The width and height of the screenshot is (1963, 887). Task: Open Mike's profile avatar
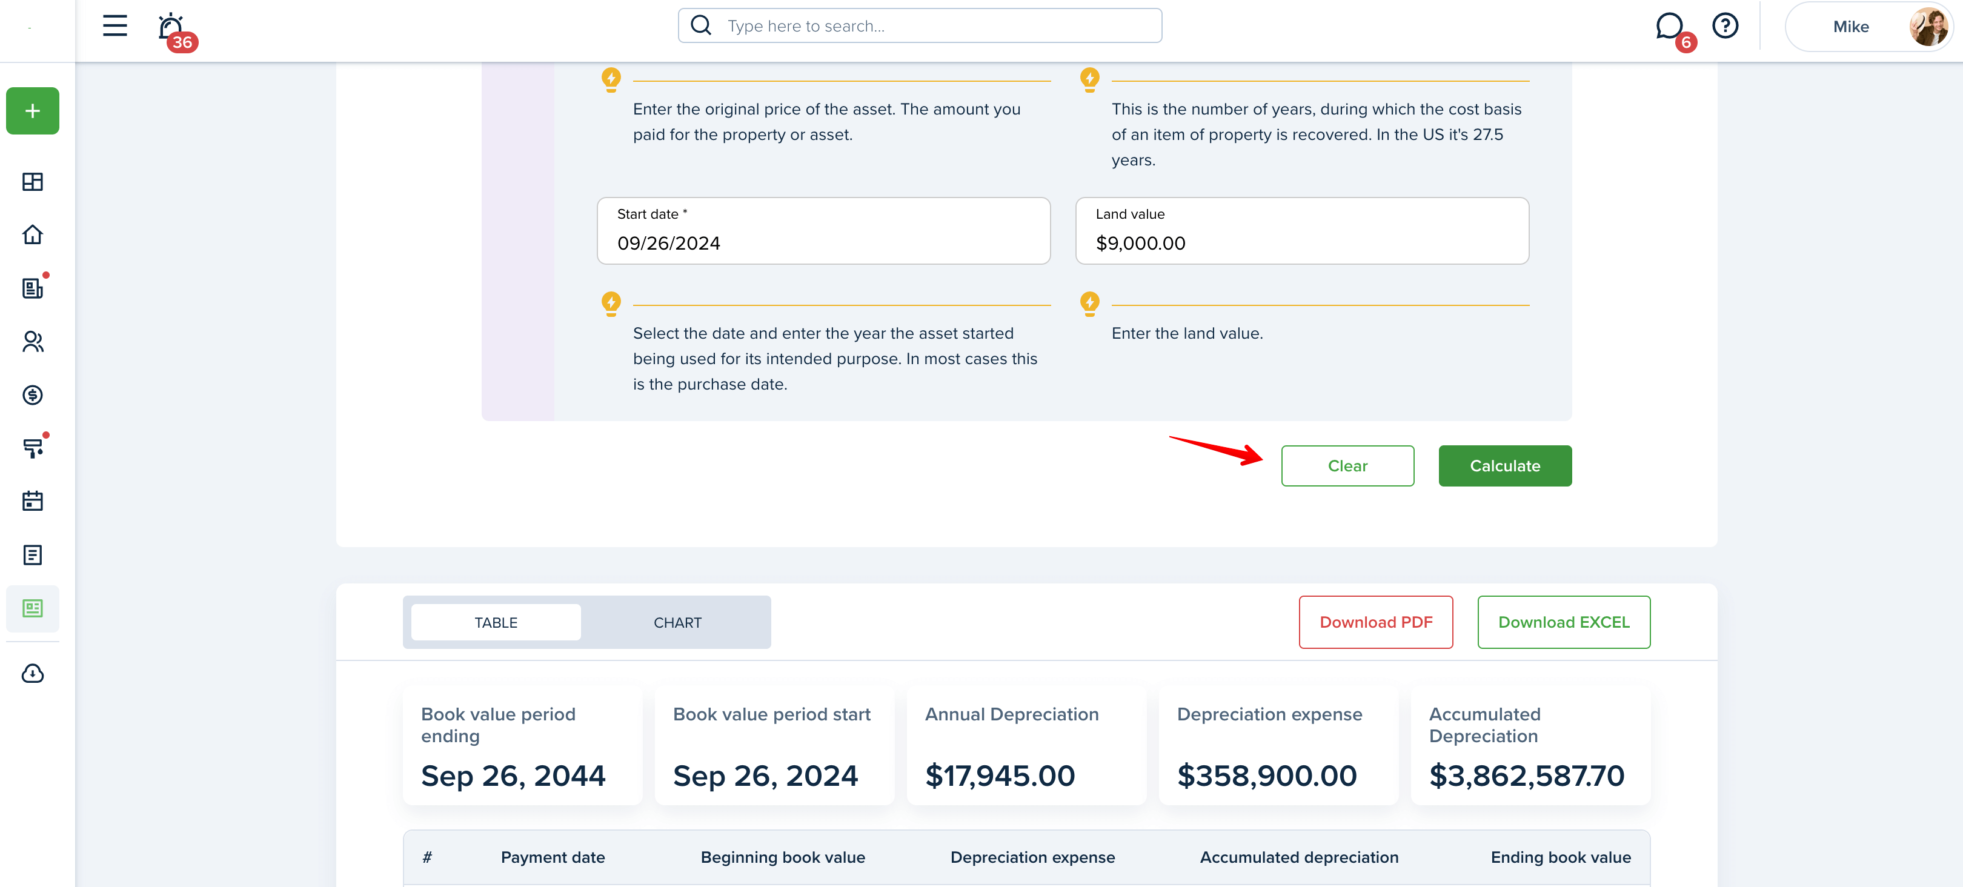point(1928,27)
